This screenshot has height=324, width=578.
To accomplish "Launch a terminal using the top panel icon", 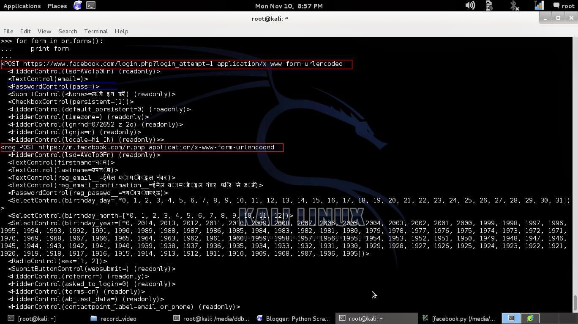I will click(90, 5).
